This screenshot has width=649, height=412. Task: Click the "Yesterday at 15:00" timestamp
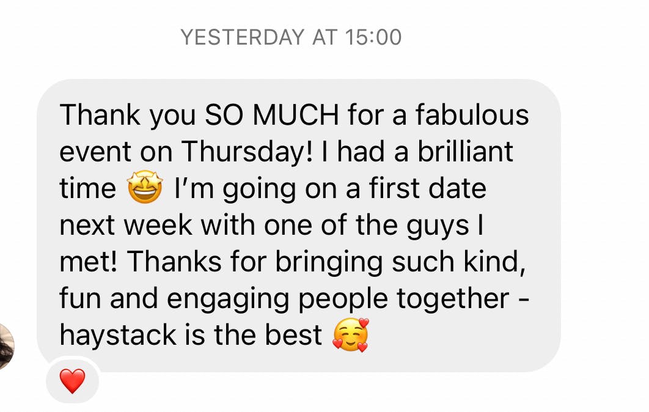pyautogui.click(x=291, y=38)
